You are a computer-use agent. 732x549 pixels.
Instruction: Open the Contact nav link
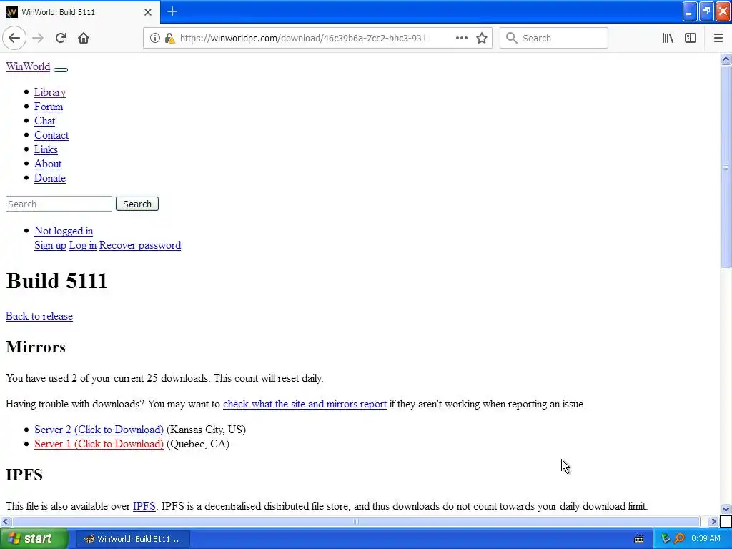click(x=51, y=135)
